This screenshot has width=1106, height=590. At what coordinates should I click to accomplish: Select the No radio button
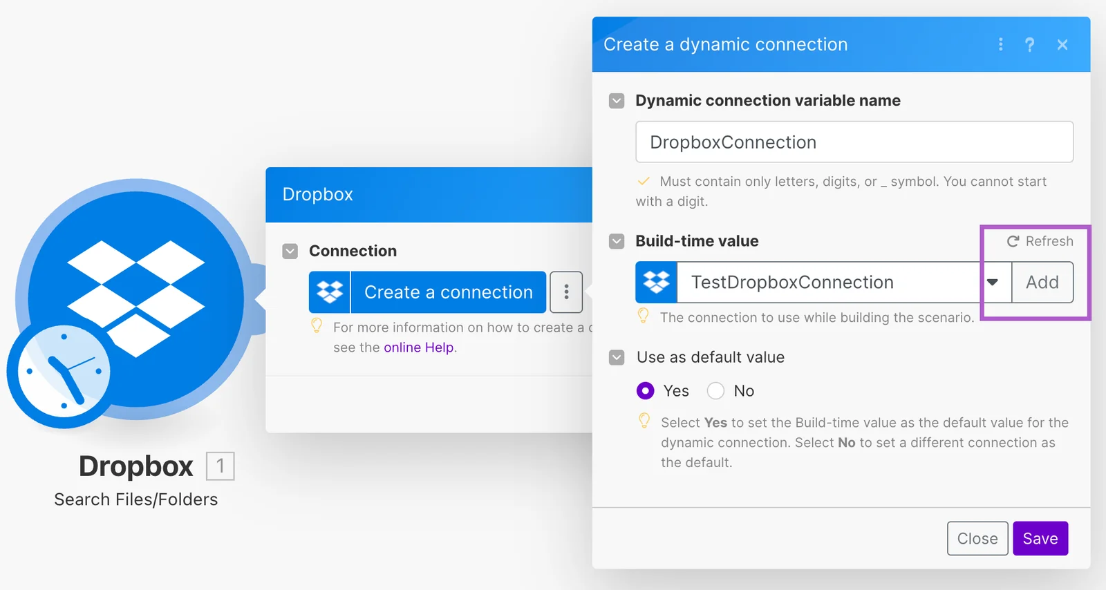715,391
